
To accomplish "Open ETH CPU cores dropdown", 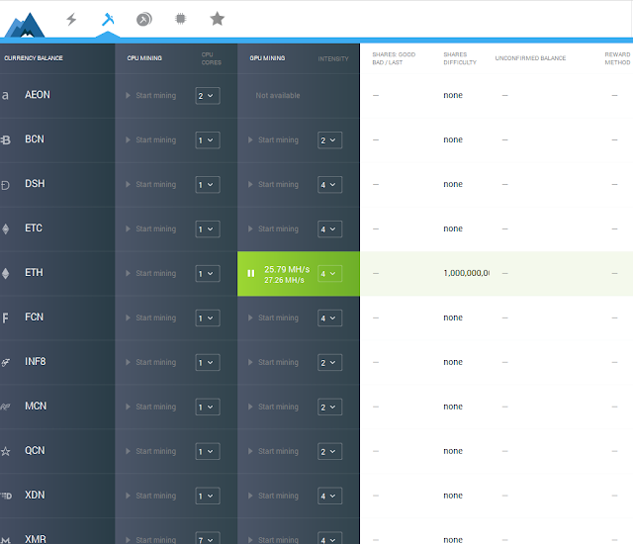I will click(x=208, y=273).
